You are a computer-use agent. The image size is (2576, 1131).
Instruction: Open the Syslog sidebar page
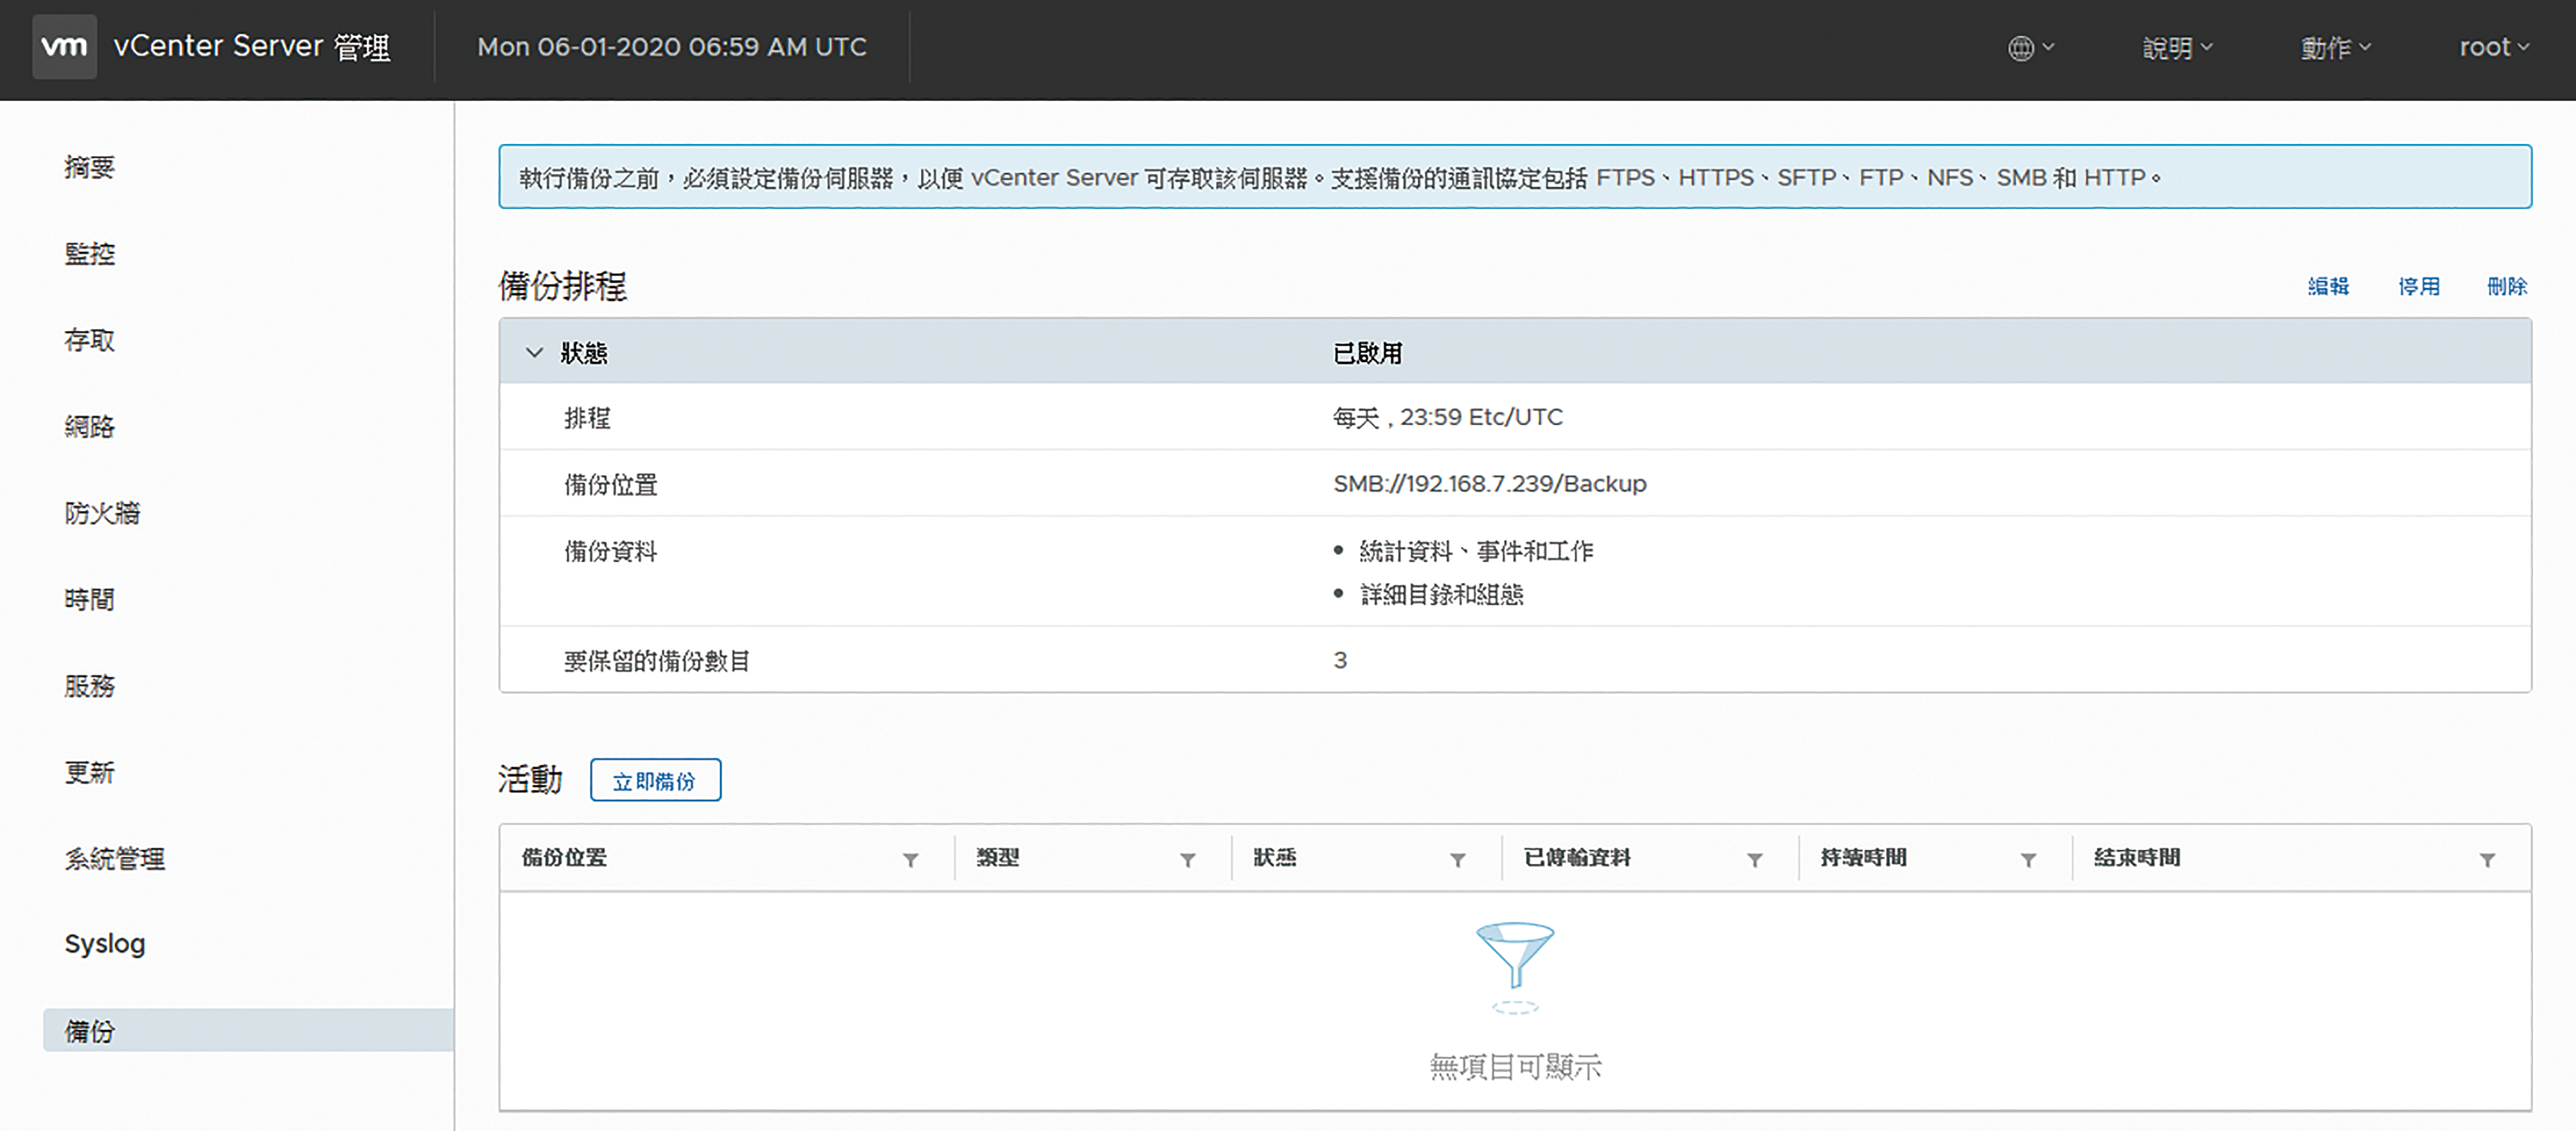(105, 944)
